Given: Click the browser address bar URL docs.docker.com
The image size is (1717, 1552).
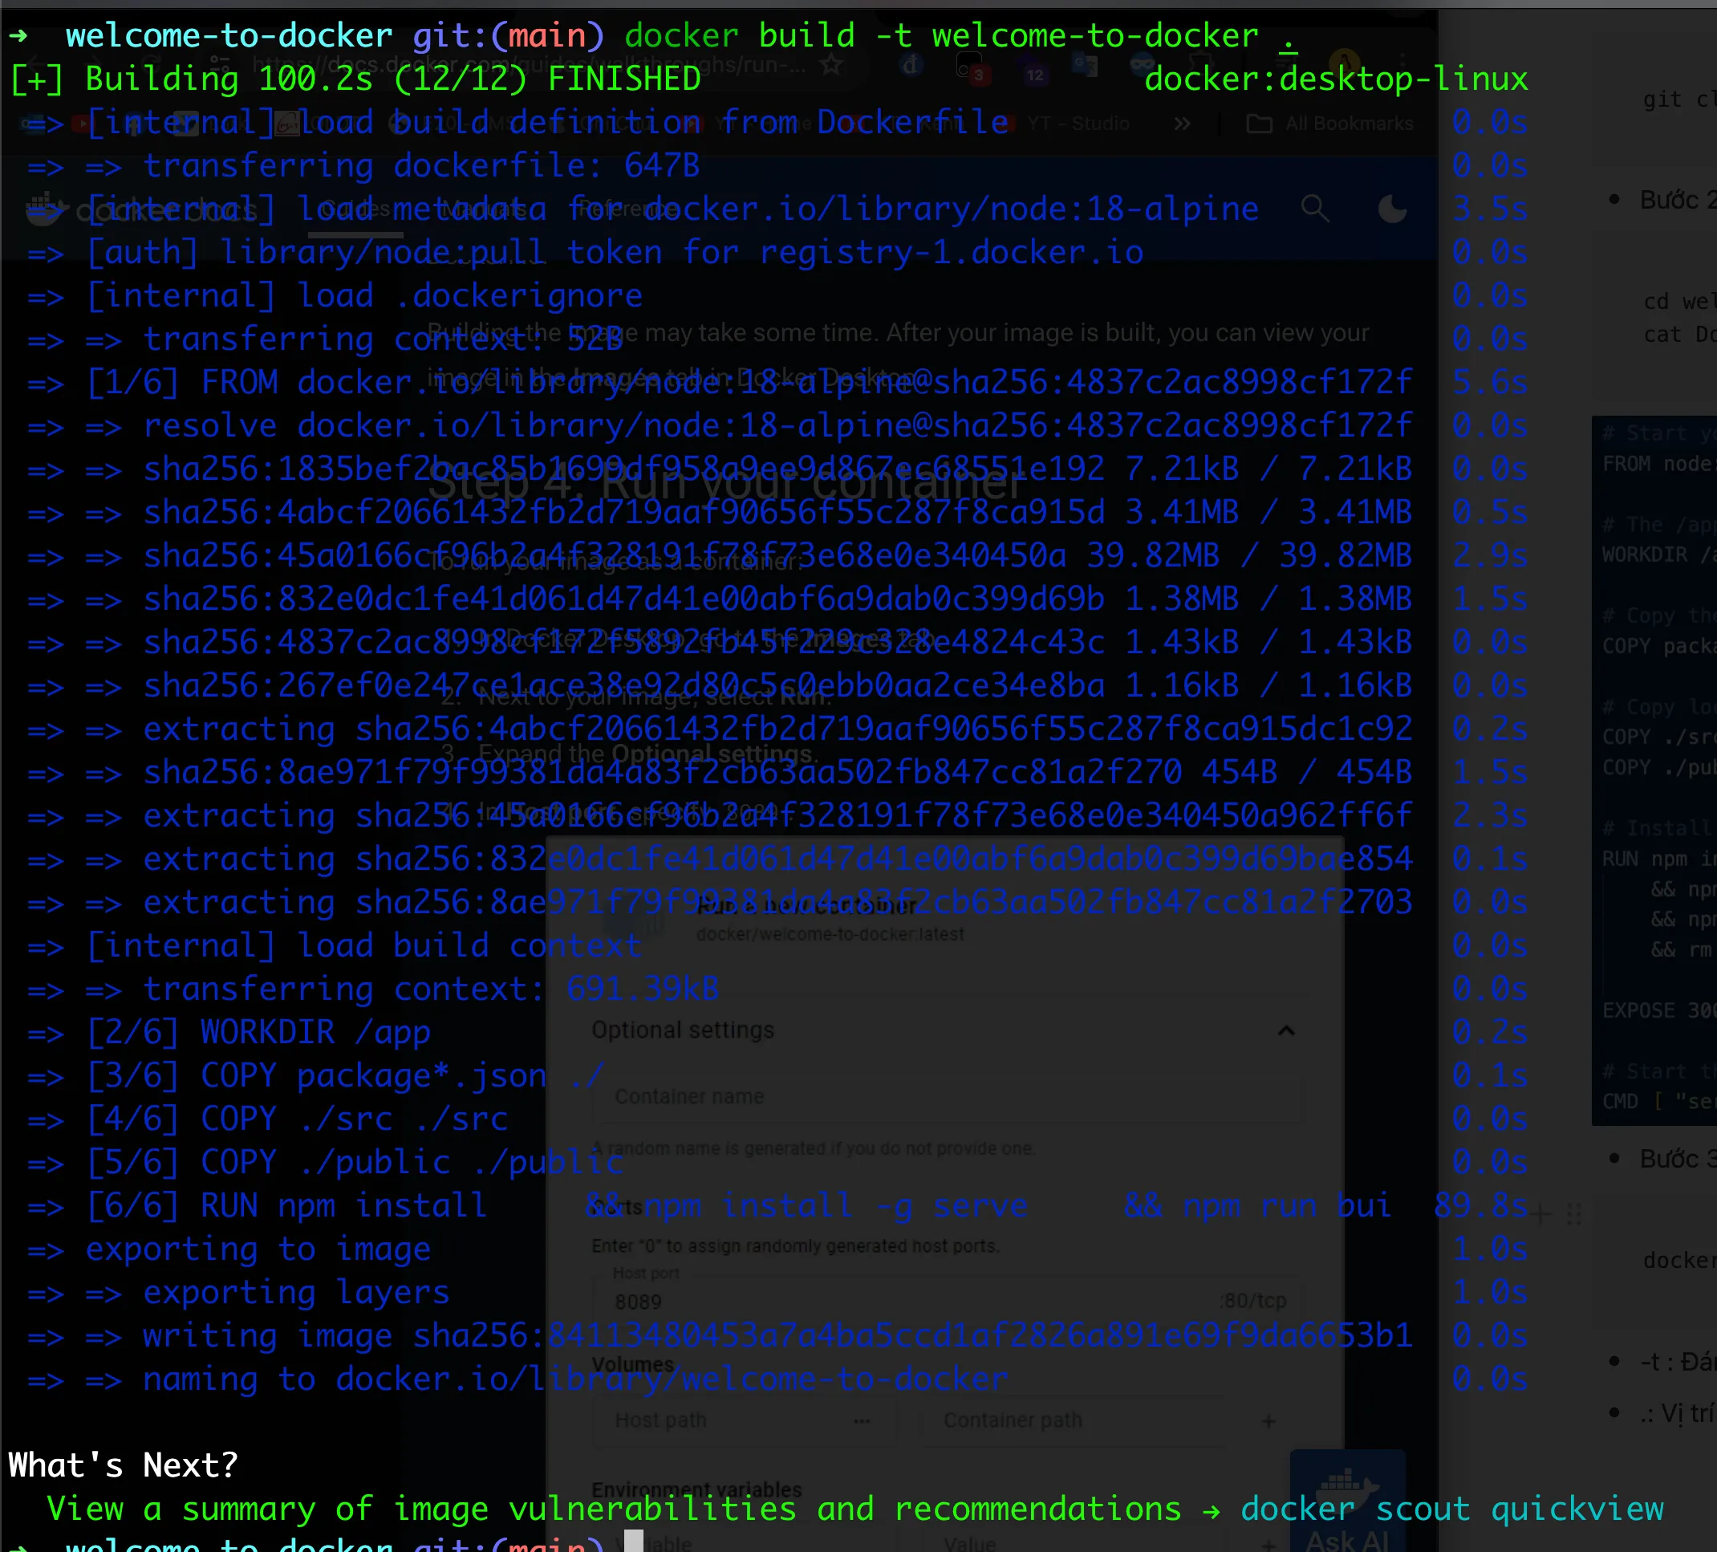Looking at the screenshot, I should click(528, 65).
